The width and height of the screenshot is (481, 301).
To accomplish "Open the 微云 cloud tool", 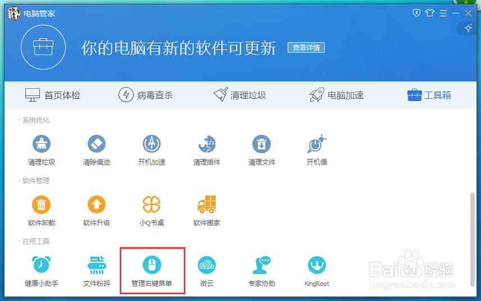I will pyautogui.click(x=207, y=265).
